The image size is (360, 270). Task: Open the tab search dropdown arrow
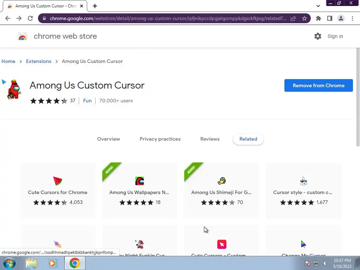pyautogui.click(x=318, y=6)
